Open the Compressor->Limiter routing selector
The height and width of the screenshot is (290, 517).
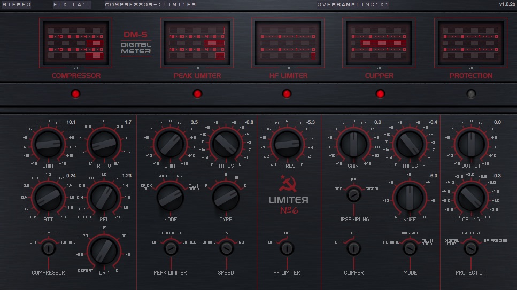click(150, 5)
